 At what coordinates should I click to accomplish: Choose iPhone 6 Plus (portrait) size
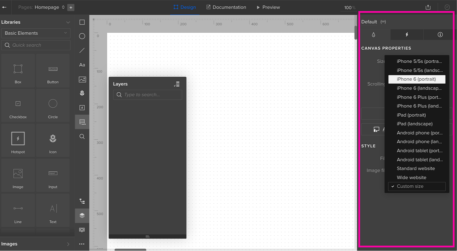point(417,97)
